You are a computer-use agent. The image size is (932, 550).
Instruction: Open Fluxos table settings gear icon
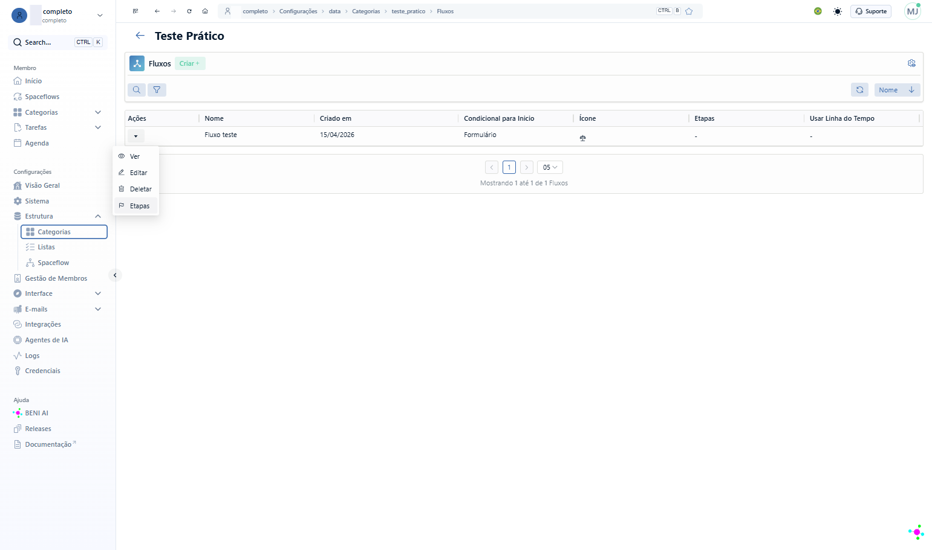(x=911, y=63)
